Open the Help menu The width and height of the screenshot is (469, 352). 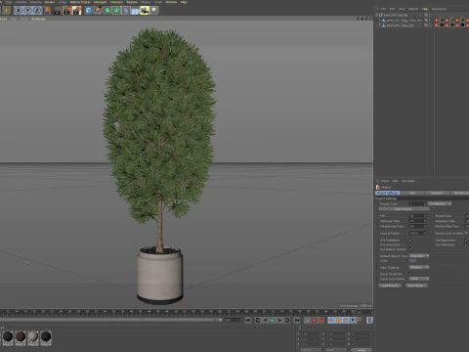(x=184, y=2)
